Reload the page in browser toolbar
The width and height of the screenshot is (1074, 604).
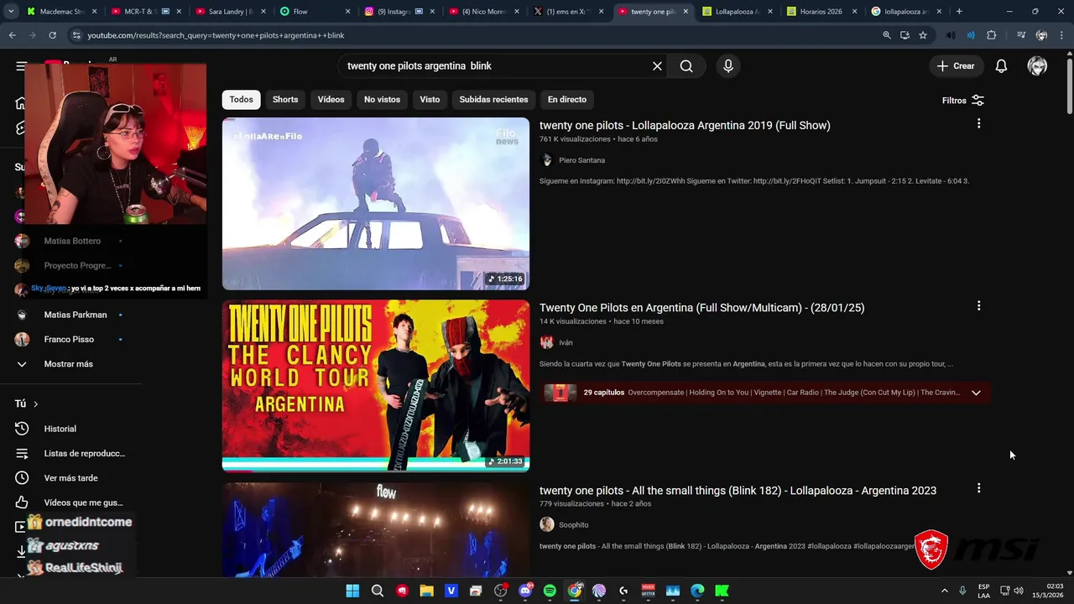52,35
